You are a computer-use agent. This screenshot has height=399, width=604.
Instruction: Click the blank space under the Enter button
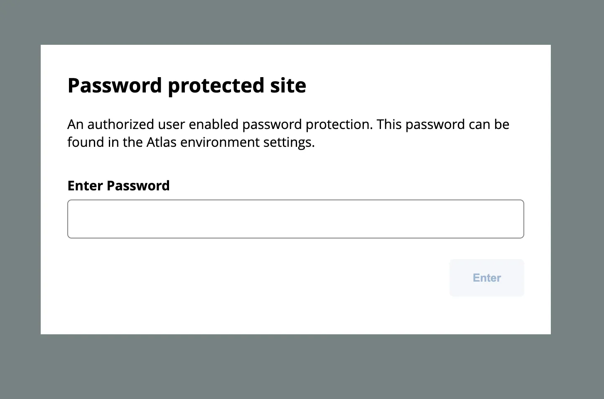click(486, 315)
